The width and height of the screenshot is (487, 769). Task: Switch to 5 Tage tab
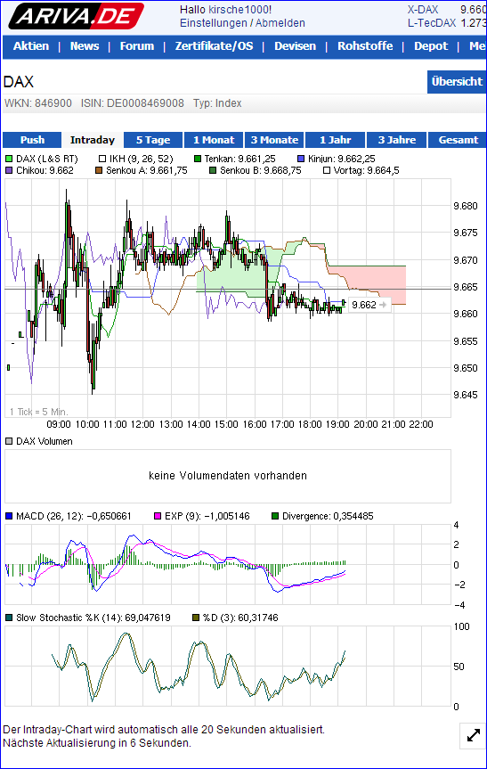153,140
